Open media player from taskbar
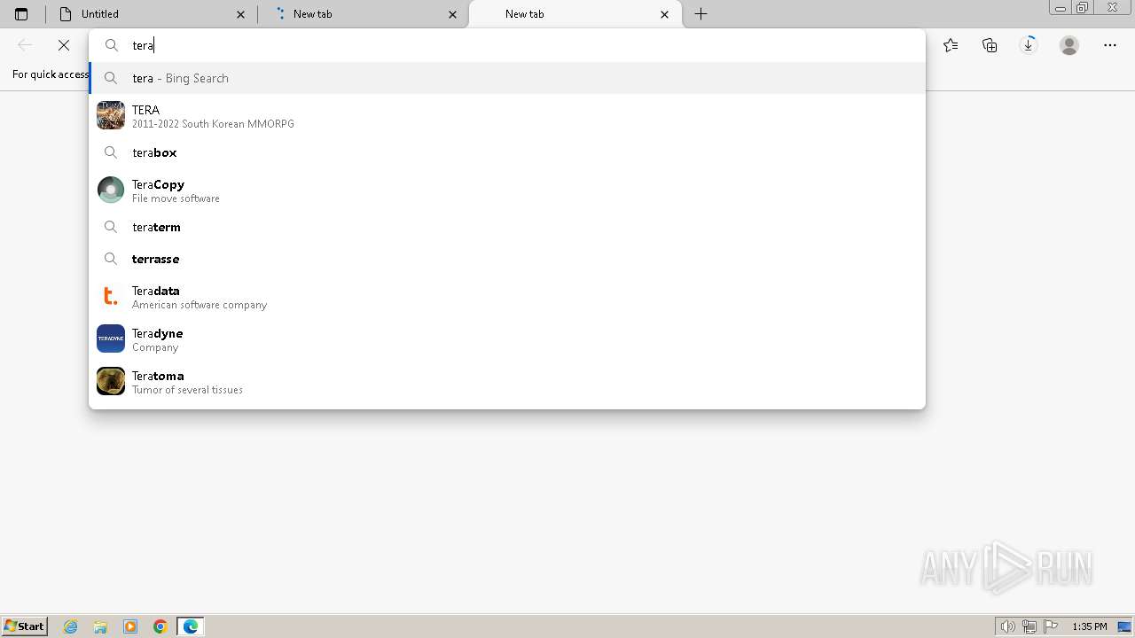Image resolution: width=1135 pixels, height=638 pixels. coord(130,626)
